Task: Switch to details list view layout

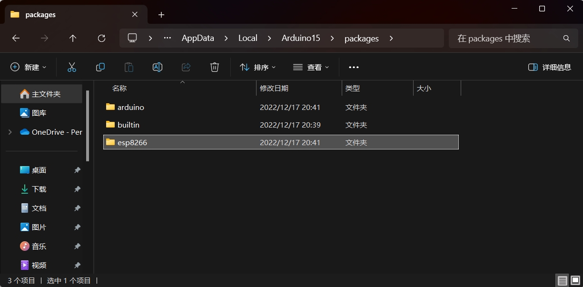Action: [563, 280]
